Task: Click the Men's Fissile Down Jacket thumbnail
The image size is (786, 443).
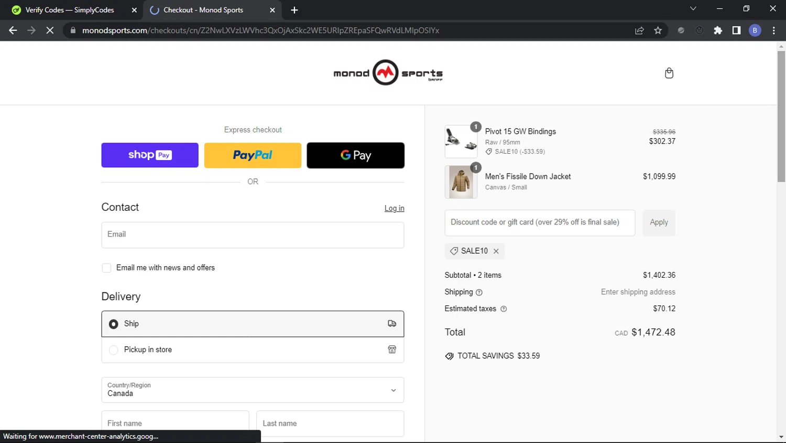Action: pyautogui.click(x=461, y=182)
